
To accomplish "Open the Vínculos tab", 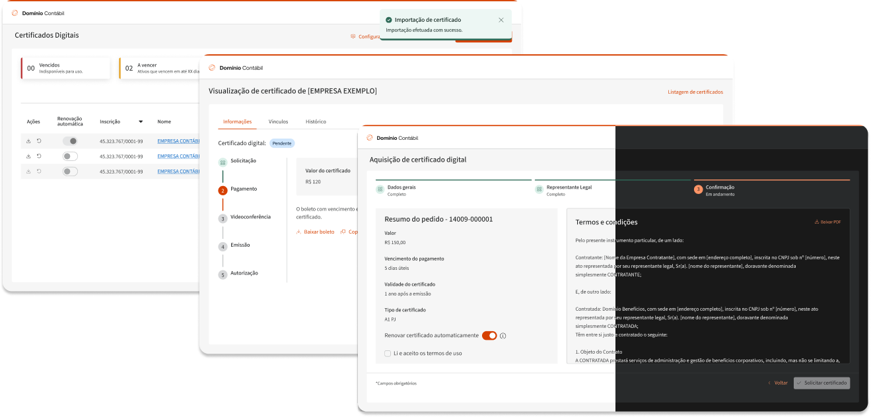I will tap(278, 121).
